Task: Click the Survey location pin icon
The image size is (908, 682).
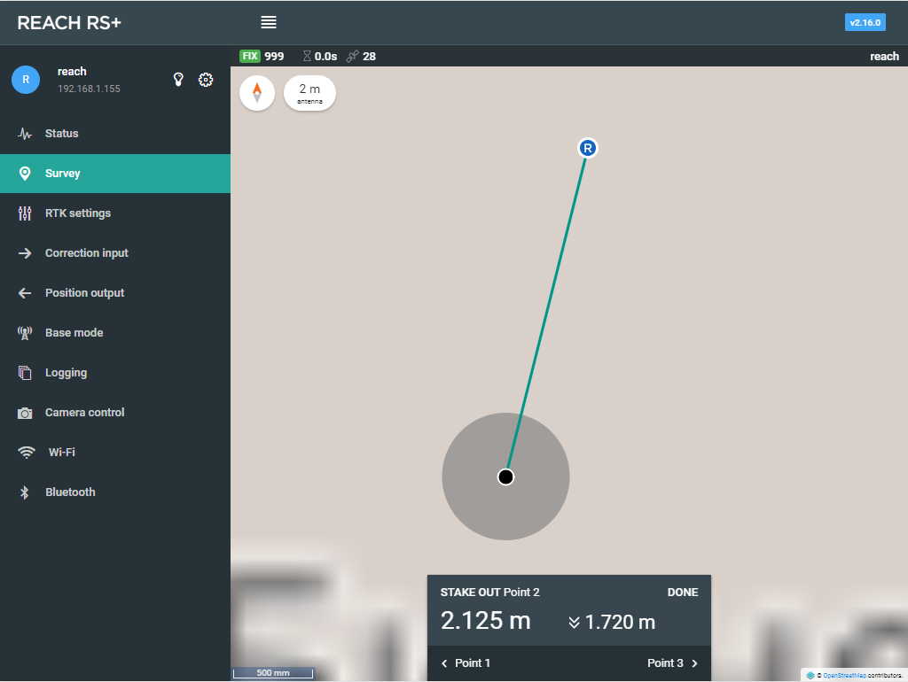Action: pos(25,174)
